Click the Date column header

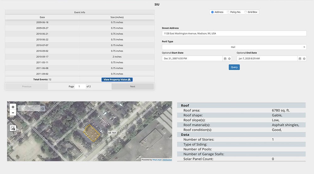42,17
